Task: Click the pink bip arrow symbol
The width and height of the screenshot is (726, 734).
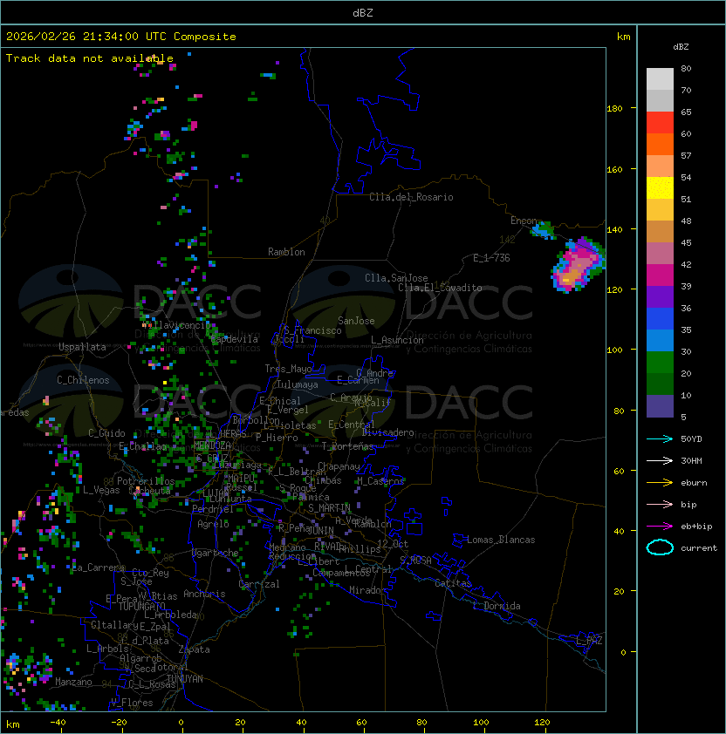Action: pos(660,504)
